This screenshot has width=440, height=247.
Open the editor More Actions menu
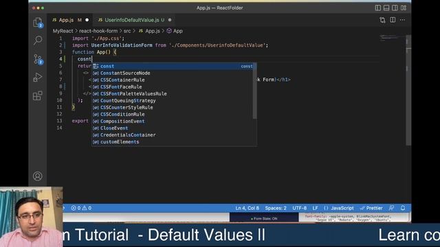click(x=402, y=20)
